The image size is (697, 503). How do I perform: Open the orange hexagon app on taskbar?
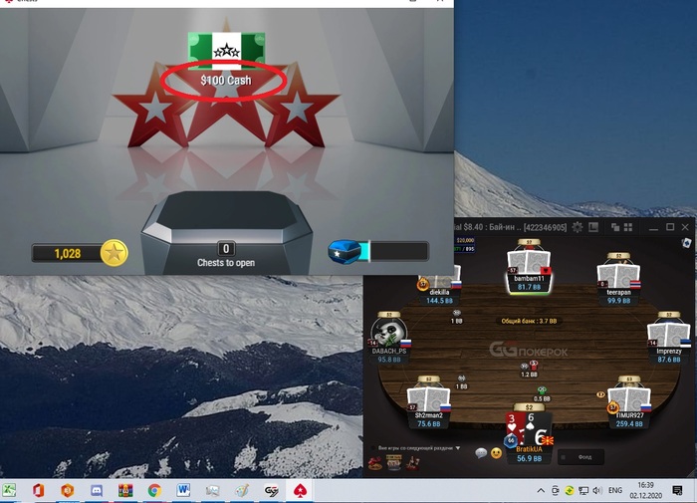click(67, 490)
